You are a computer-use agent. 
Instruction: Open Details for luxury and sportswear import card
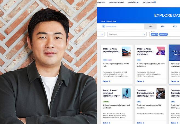pos(106,123)
